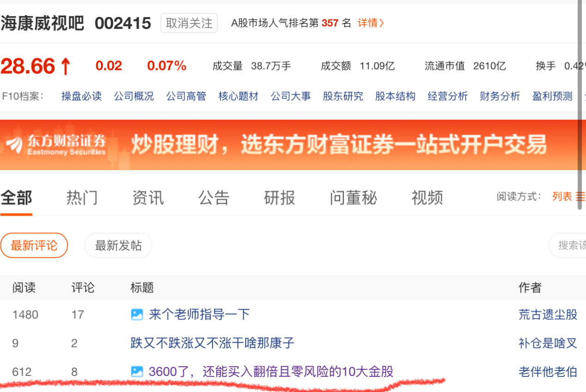Open the 经营分析 F10 link
This screenshot has height=392, width=586.
coord(448,96)
